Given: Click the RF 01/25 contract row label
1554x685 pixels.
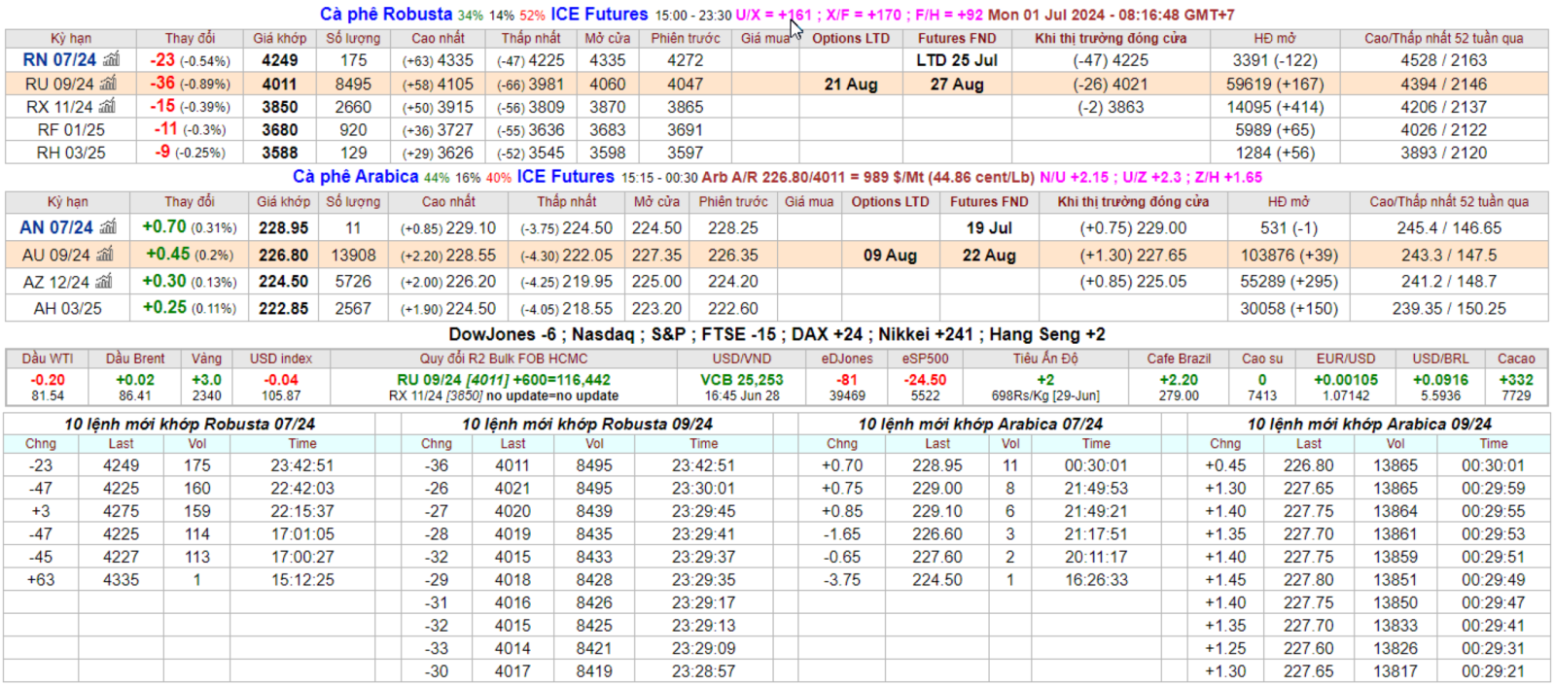Looking at the screenshot, I should coord(71,129).
